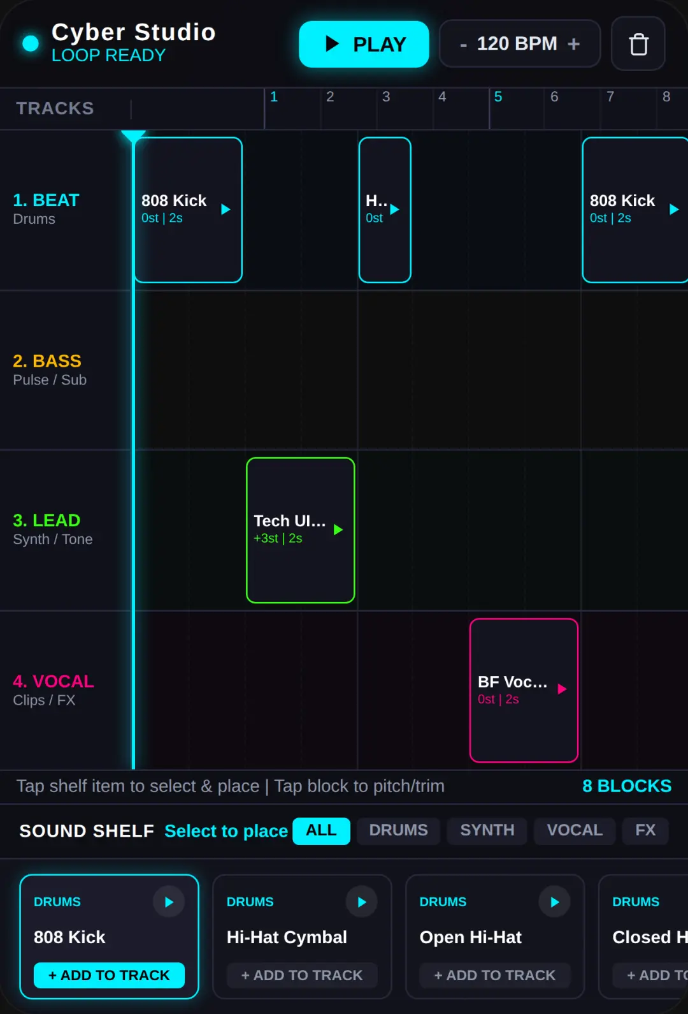Image resolution: width=688 pixels, height=1014 pixels.
Task: Play the 808 Kick shelf card preview
Action: pos(169,902)
